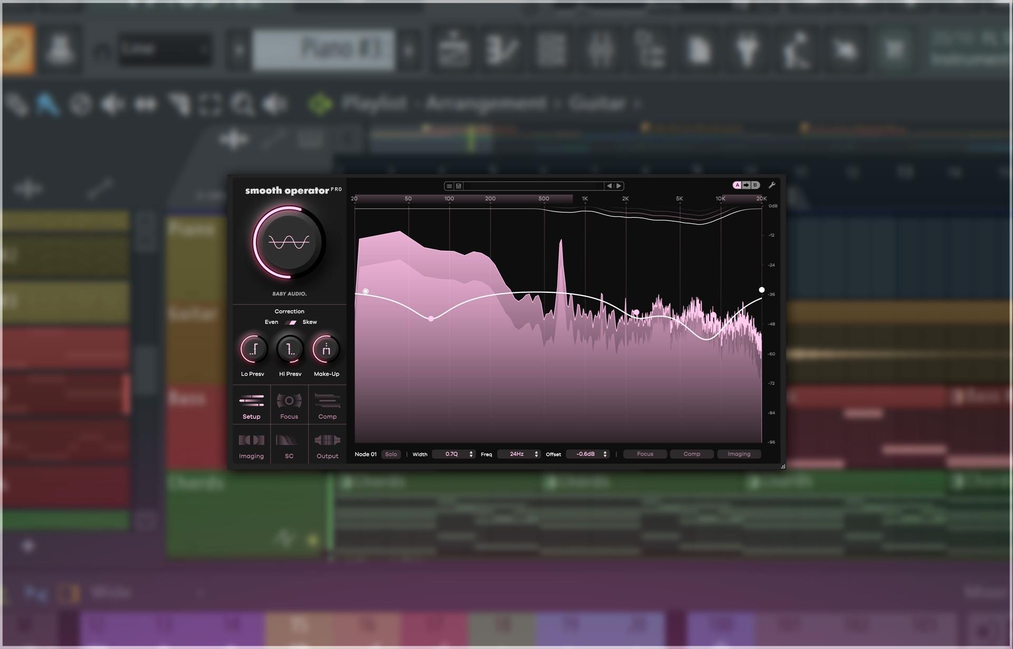This screenshot has width=1013, height=649.
Task: Open the Output panel
Action: [327, 445]
